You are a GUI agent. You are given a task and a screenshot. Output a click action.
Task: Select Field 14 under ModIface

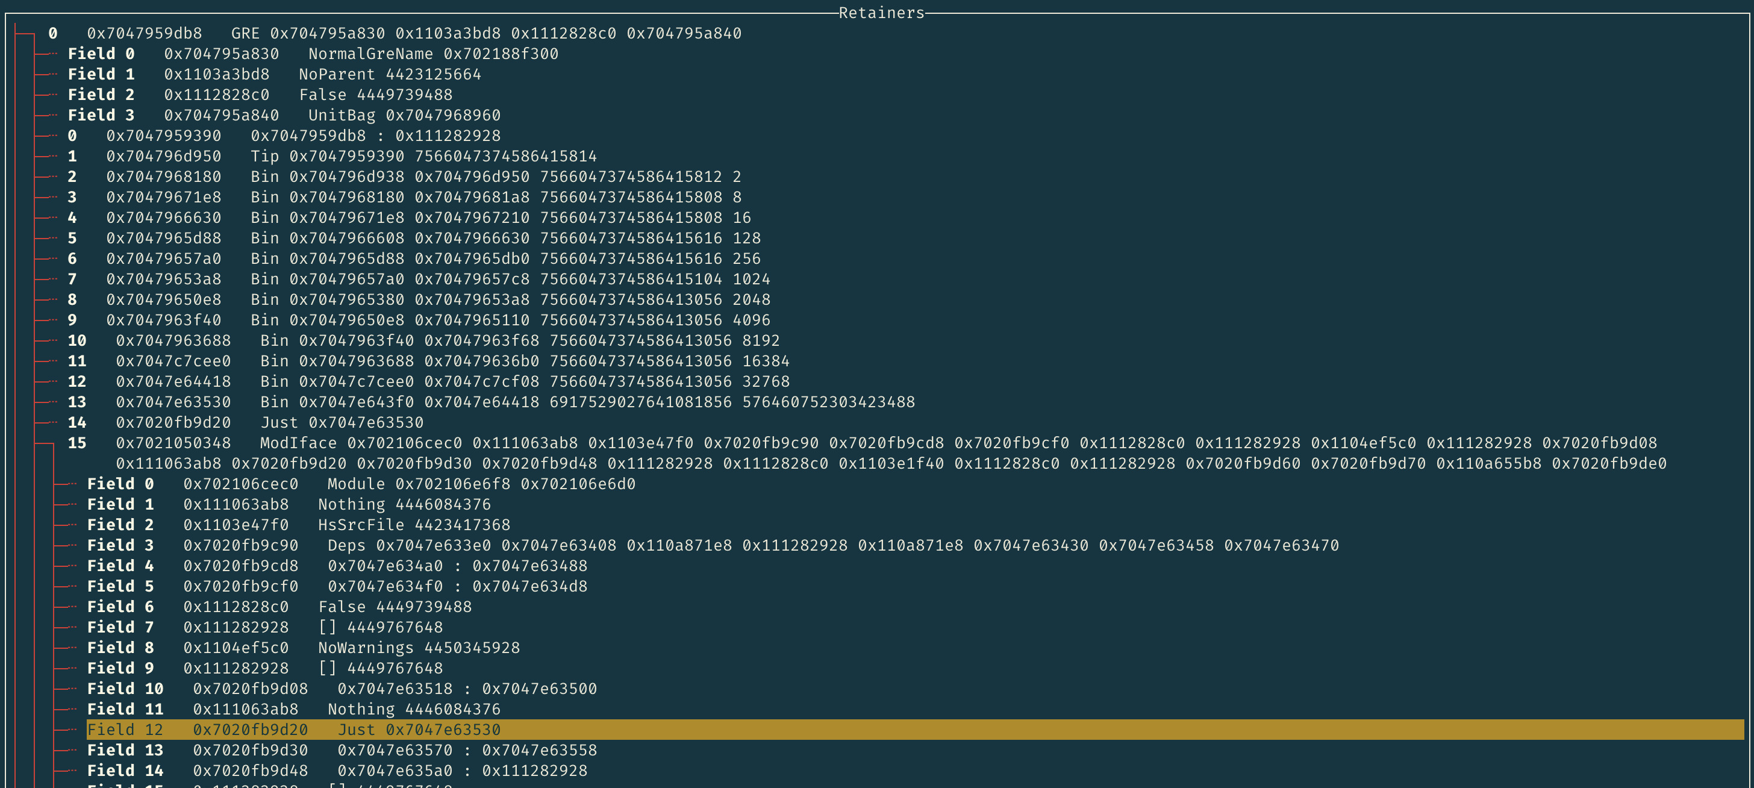point(337,771)
